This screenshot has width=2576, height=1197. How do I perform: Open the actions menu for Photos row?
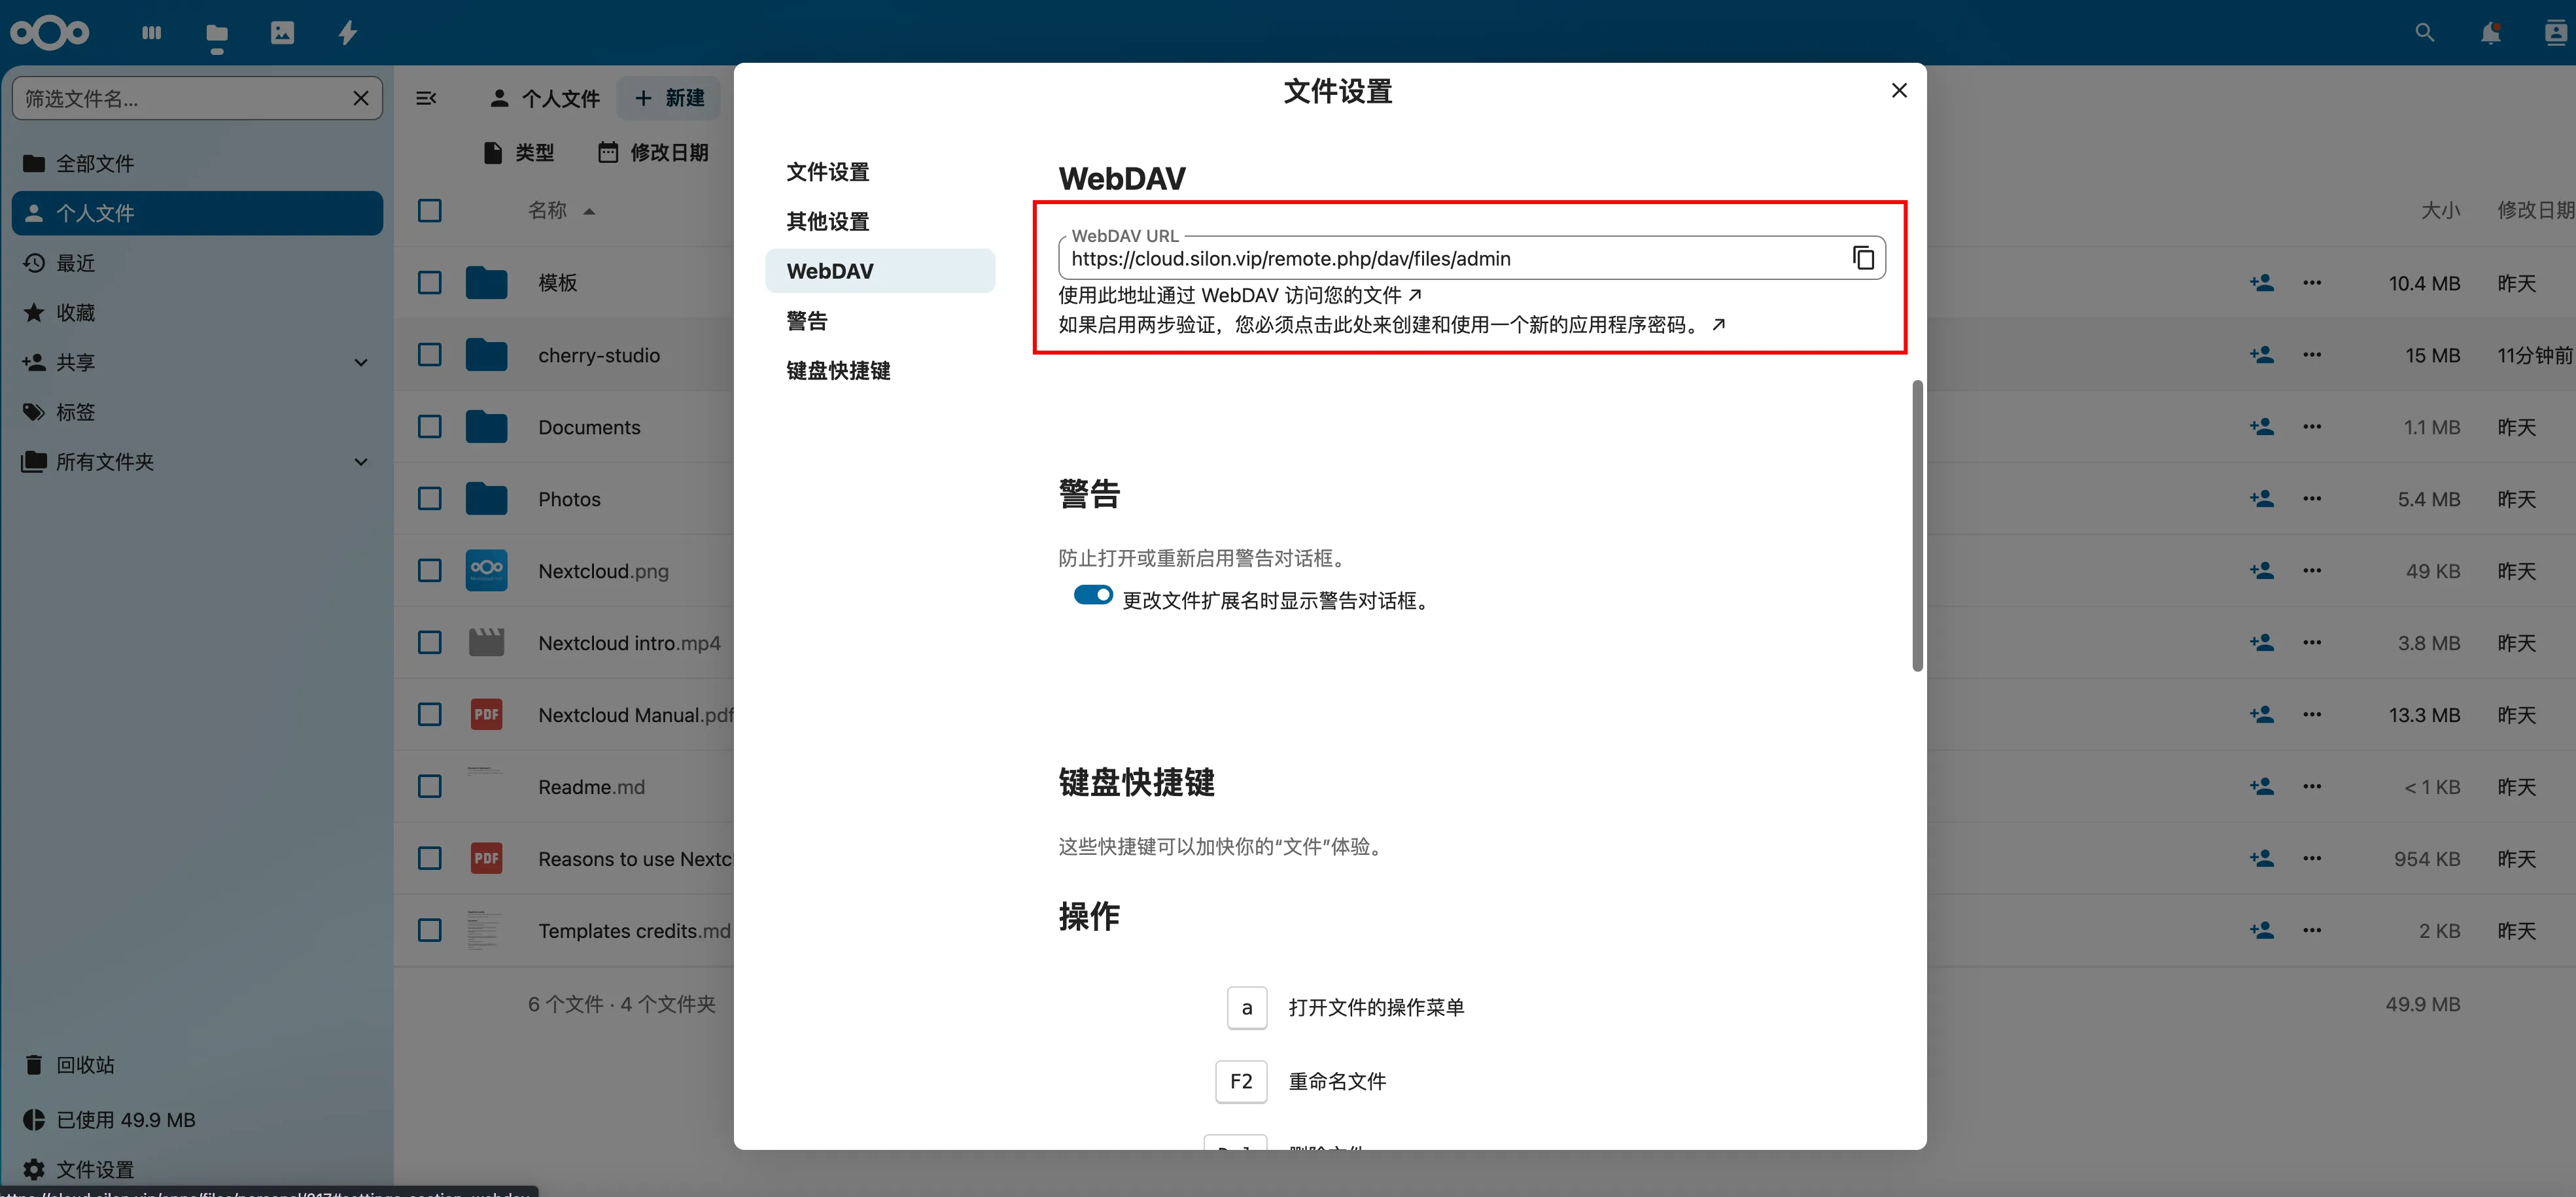(x=2312, y=499)
